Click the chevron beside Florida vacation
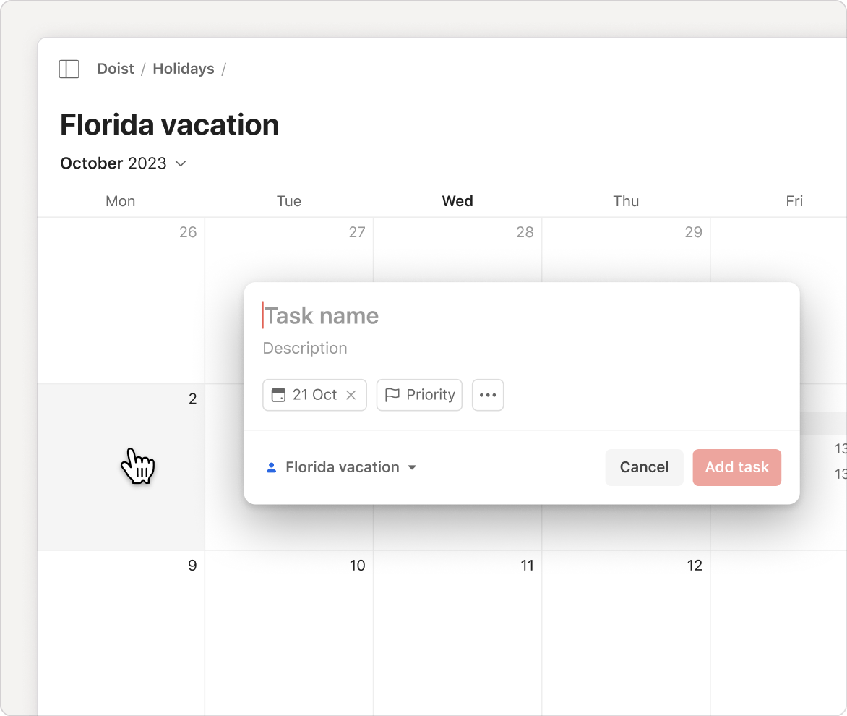This screenshot has height=716, width=847. [413, 467]
